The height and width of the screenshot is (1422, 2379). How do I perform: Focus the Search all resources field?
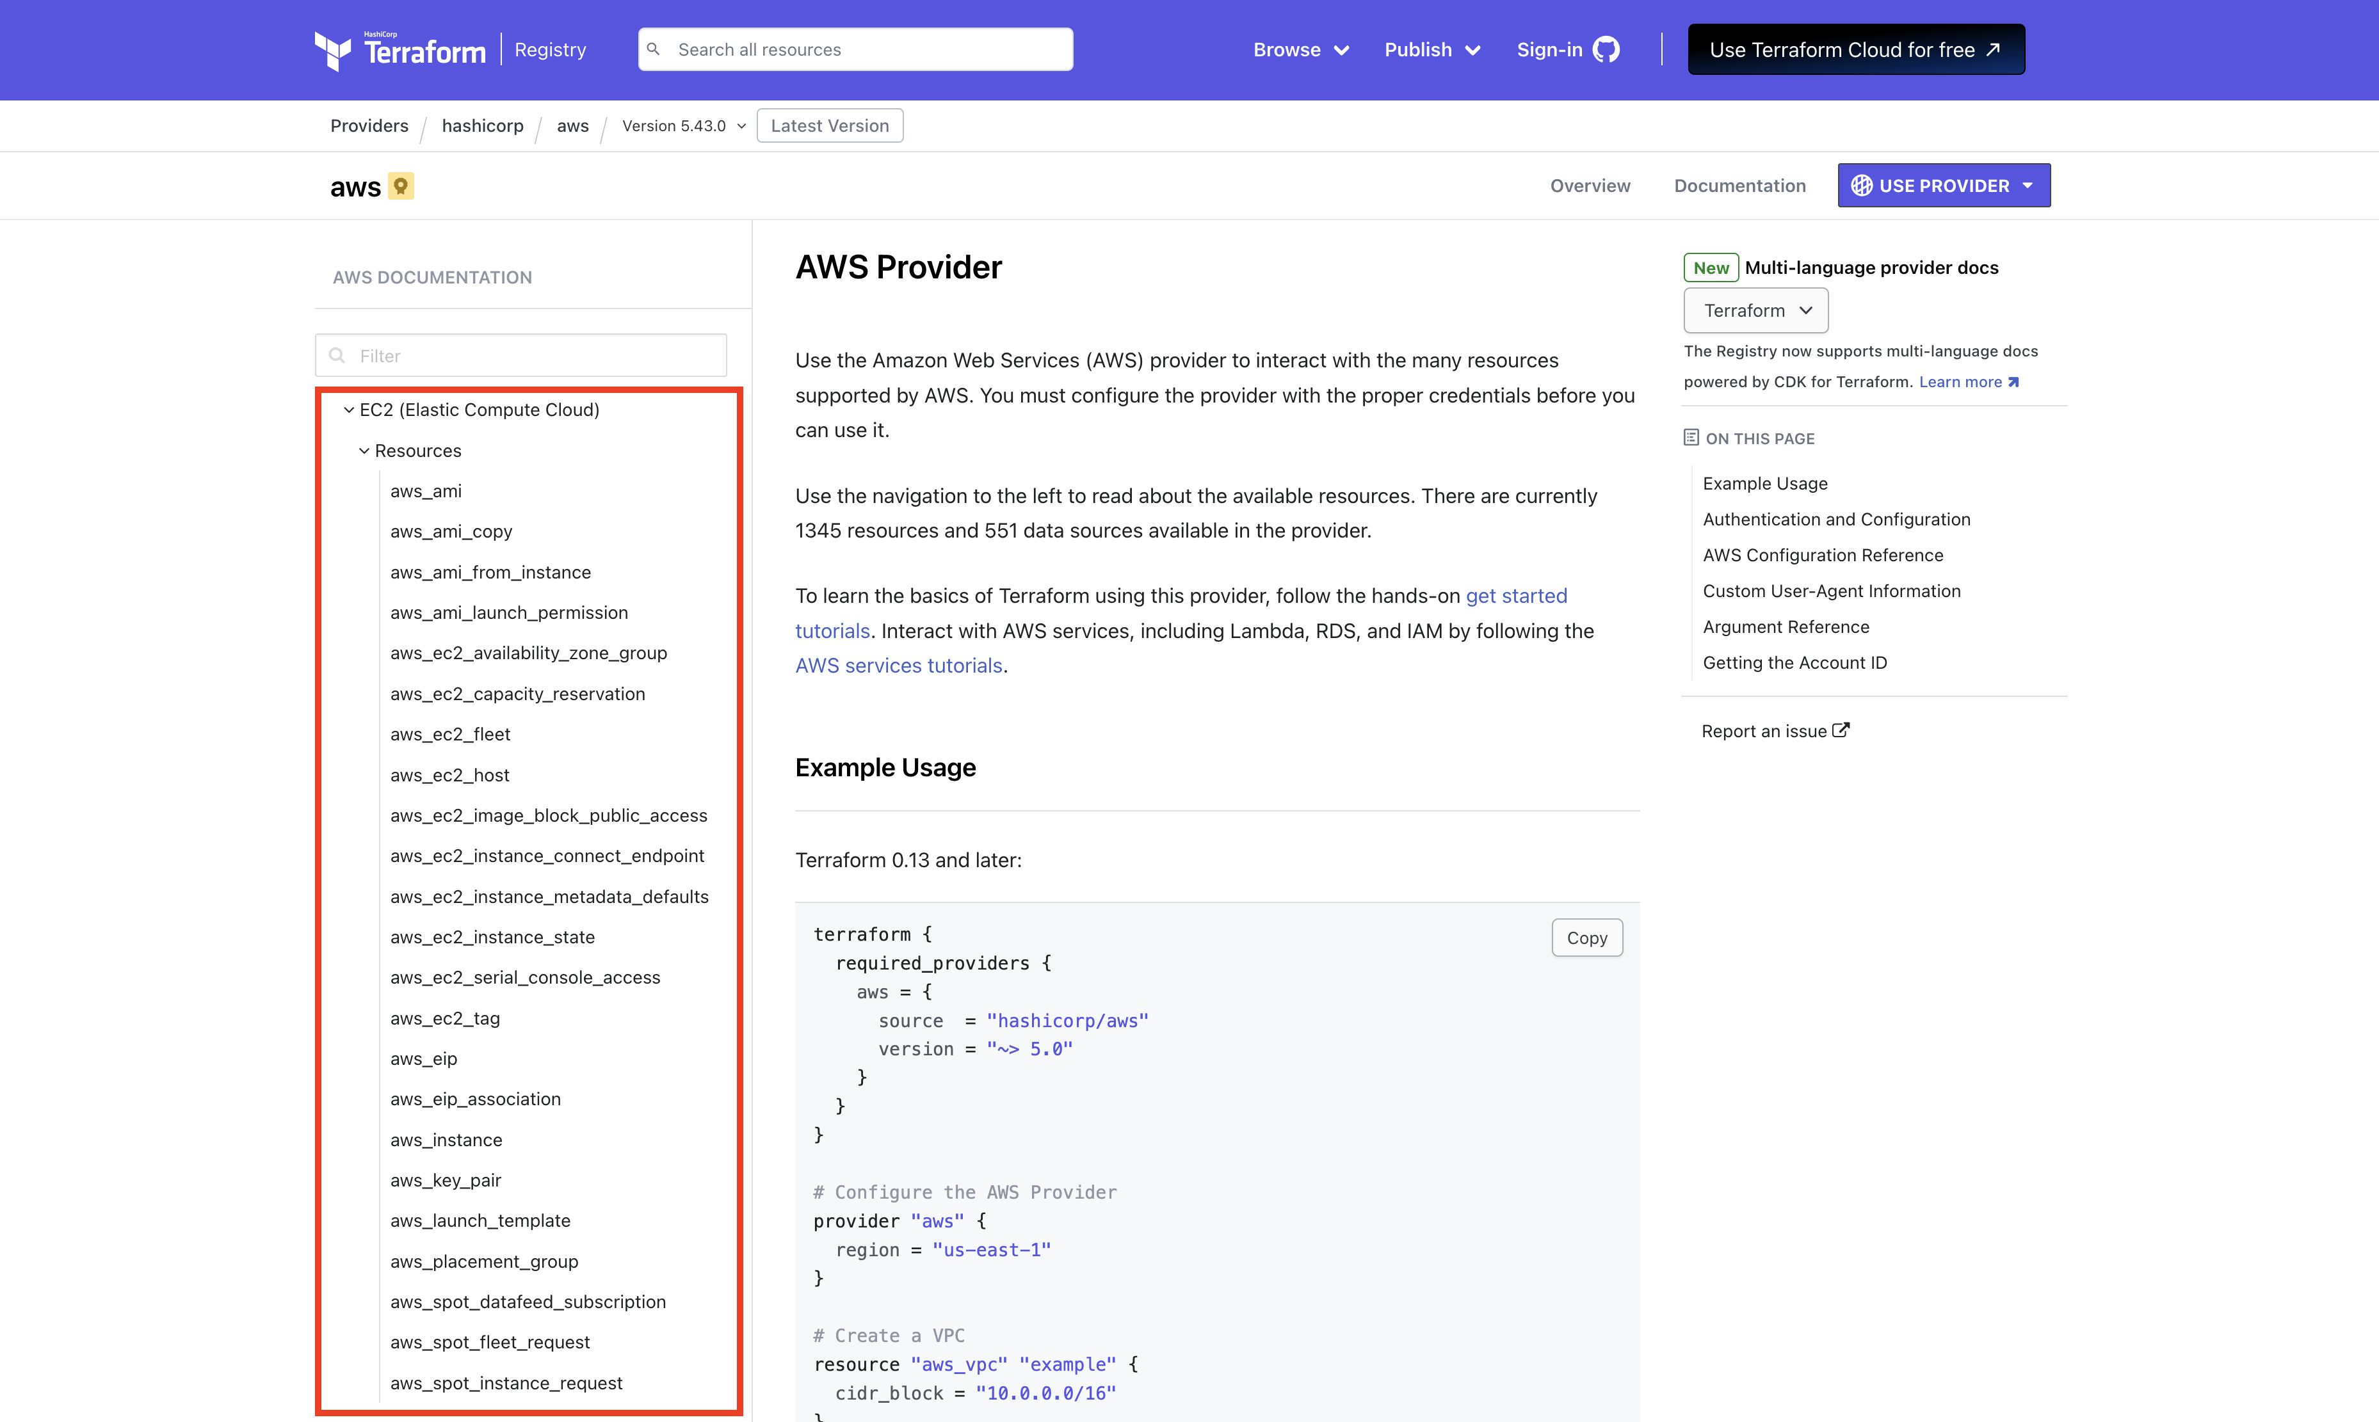pos(855,49)
